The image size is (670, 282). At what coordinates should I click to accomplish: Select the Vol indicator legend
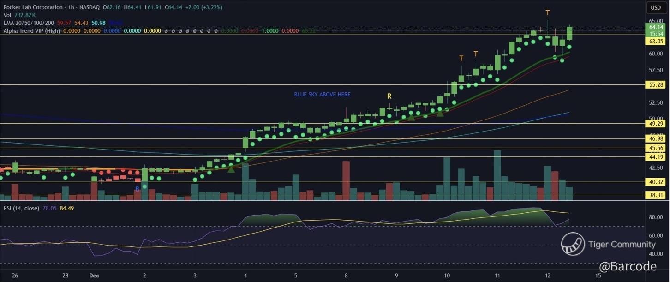click(7, 15)
